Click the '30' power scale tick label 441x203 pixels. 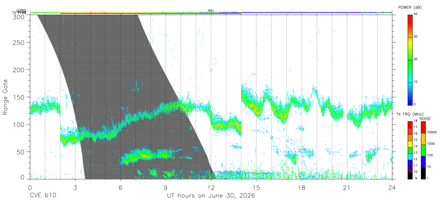click(416, 37)
